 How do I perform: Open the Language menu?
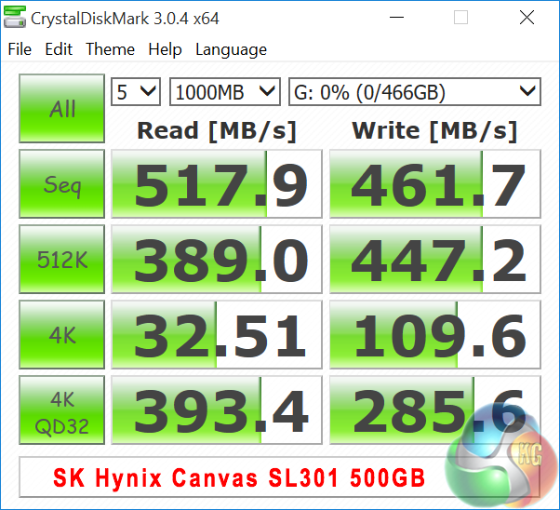click(x=231, y=50)
